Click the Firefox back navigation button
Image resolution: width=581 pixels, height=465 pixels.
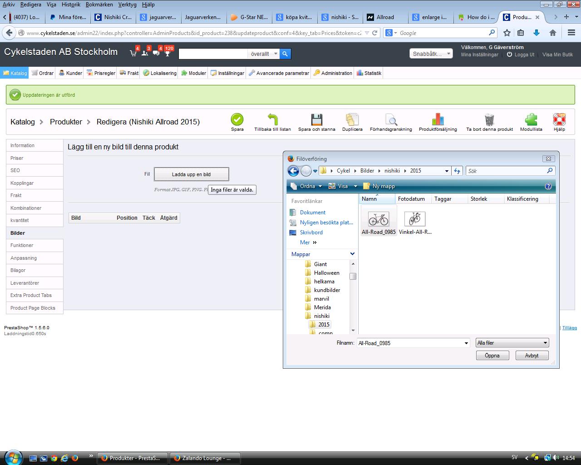8,33
